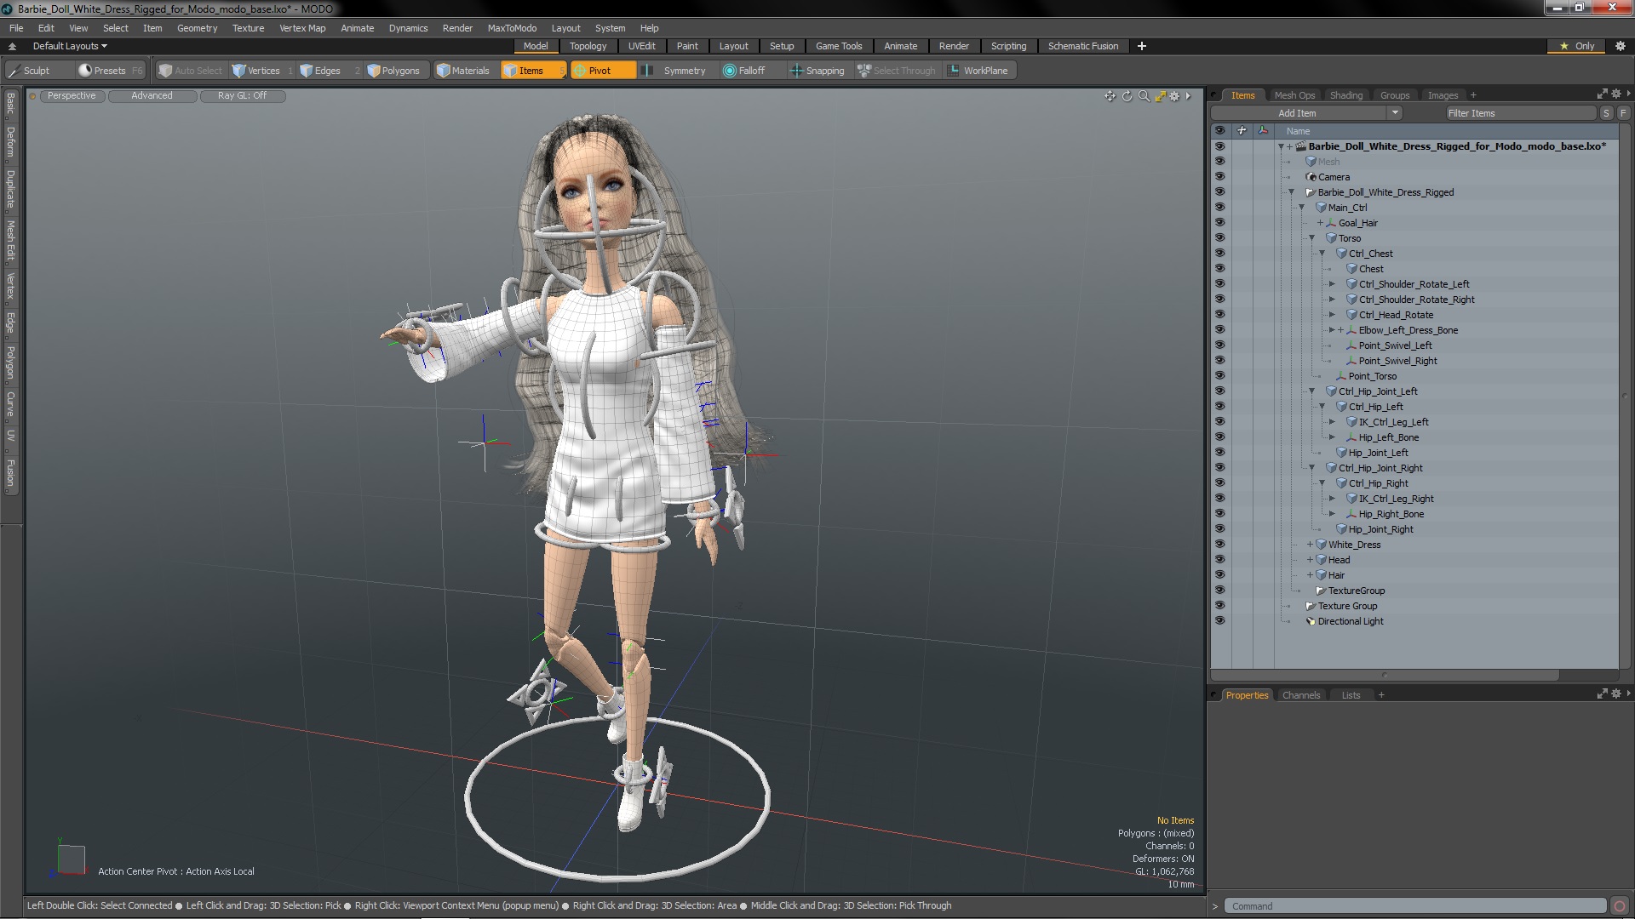Open layout settings gear icon
Screen dimensions: 1635x919
tap(1621, 46)
